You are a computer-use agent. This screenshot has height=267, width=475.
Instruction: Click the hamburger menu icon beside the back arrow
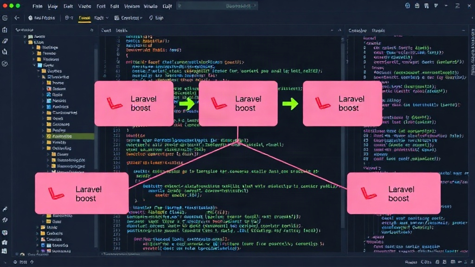click(x=5, y=18)
